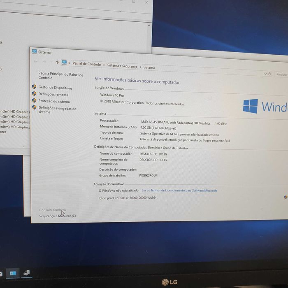
Task: Open Proteção do sistema link
Action: [54, 101]
